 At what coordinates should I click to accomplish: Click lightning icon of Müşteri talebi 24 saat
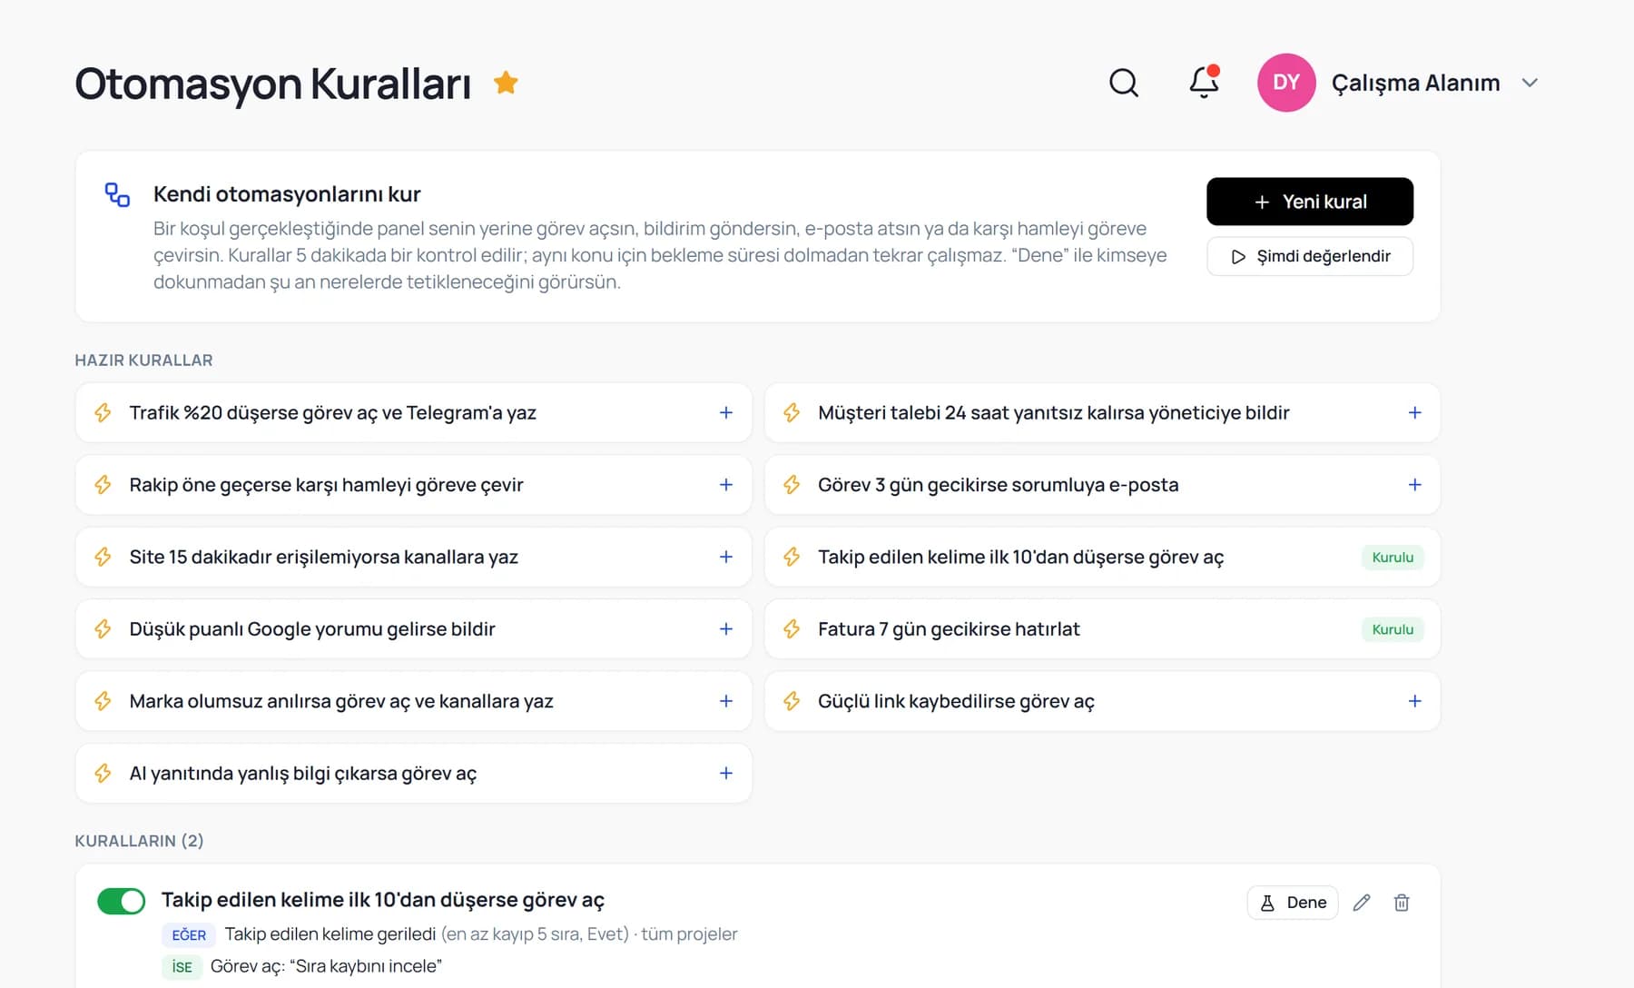pos(792,412)
